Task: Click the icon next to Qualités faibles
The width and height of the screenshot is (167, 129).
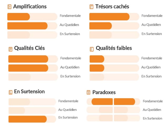Action: click(x=92, y=49)
